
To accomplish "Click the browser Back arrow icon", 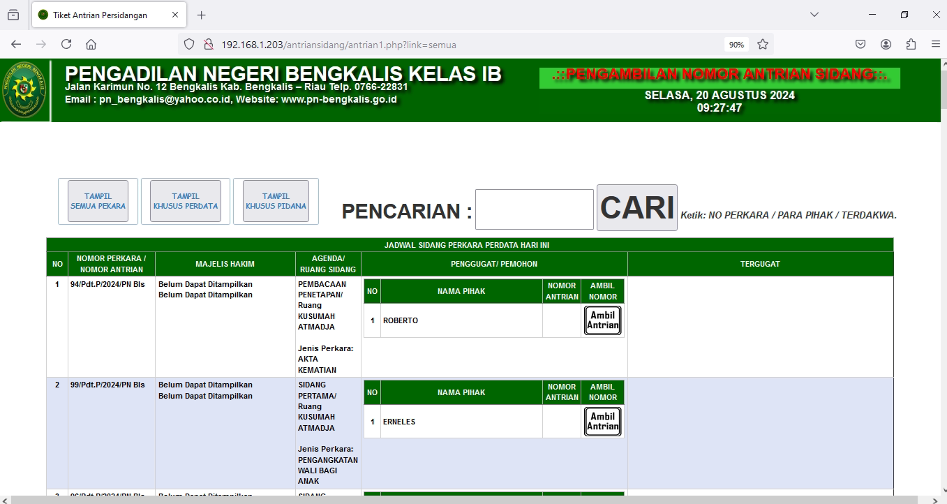I will [x=16, y=44].
